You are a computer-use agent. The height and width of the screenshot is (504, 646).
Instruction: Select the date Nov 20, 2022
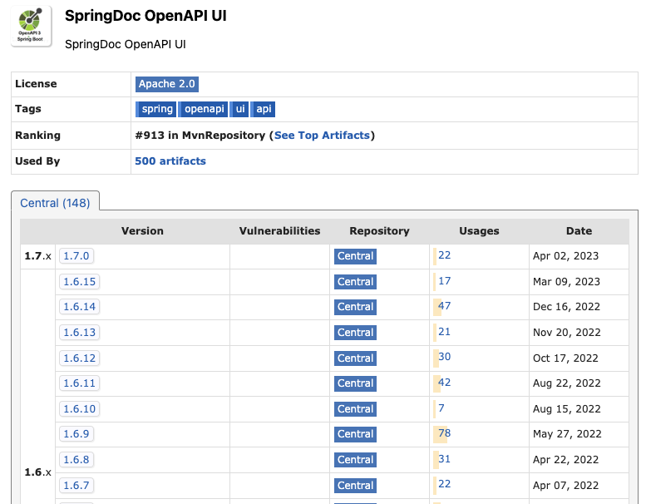(567, 333)
